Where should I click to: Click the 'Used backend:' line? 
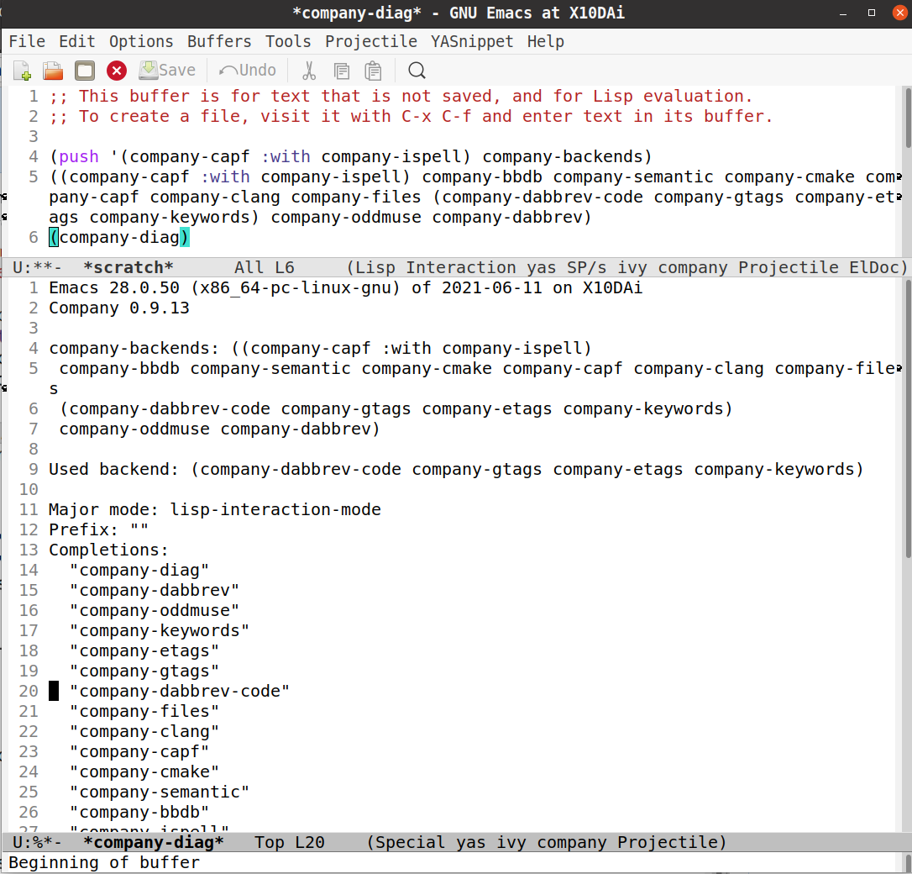tap(456, 470)
